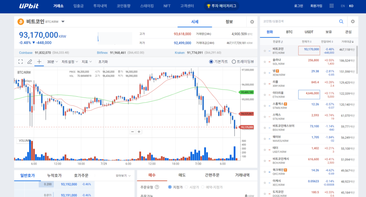The height and width of the screenshot is (197, 366).
Task: Open the UPbit logo home link
Action: 29,6
